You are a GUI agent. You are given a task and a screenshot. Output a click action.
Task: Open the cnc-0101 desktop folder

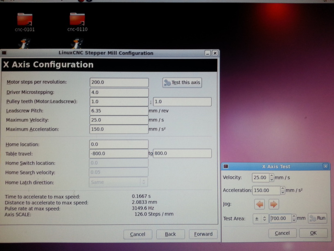(25, 22)
